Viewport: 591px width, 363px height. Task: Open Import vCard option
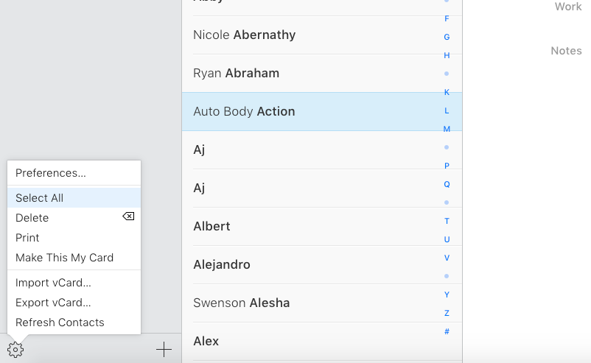(x=54, y=283)
